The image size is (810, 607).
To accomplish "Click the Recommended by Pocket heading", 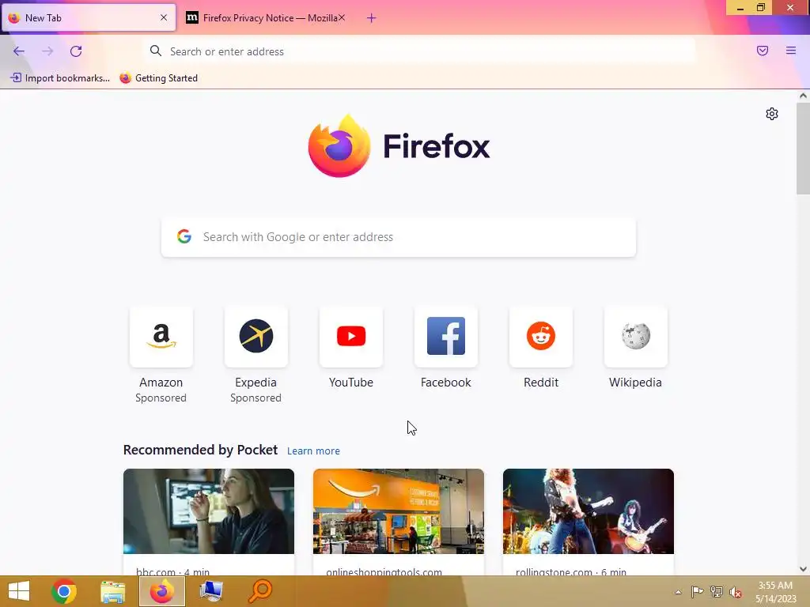I will point(200,450).
